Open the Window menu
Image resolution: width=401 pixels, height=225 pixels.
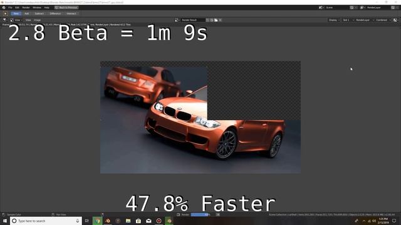(37, 7)
